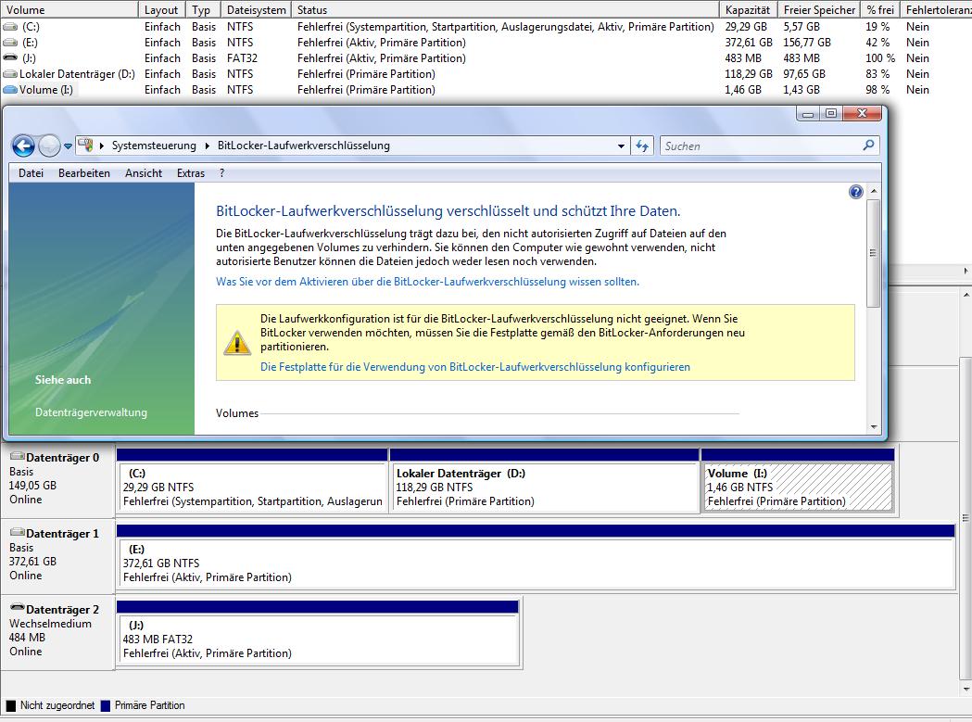Select the (C:) volume drive icon in list
The image size is (972, 722).
click(x=10, y=27)
